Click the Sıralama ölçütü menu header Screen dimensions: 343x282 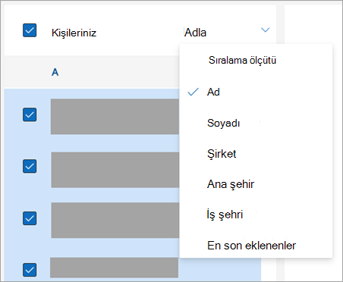[242, 60]
